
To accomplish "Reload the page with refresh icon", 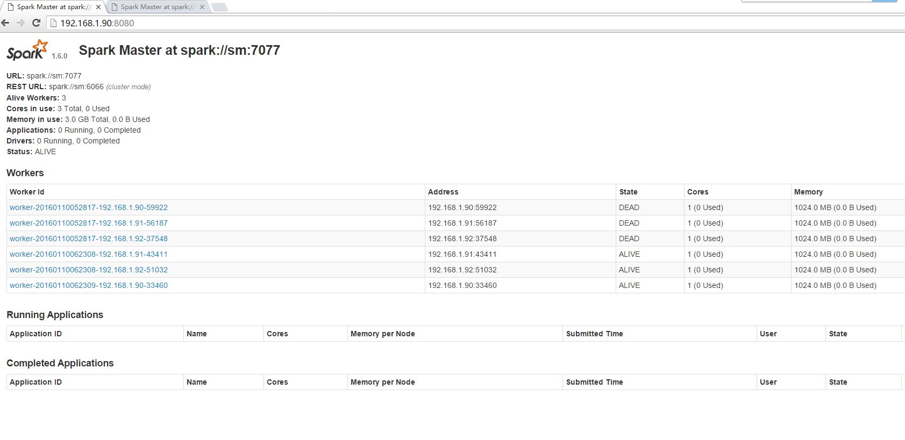I will [36, 23].
